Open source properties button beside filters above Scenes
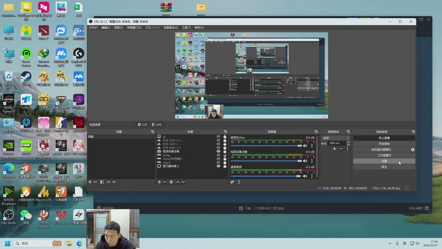This screenshot has height=249, width=442. coord(143,124)
